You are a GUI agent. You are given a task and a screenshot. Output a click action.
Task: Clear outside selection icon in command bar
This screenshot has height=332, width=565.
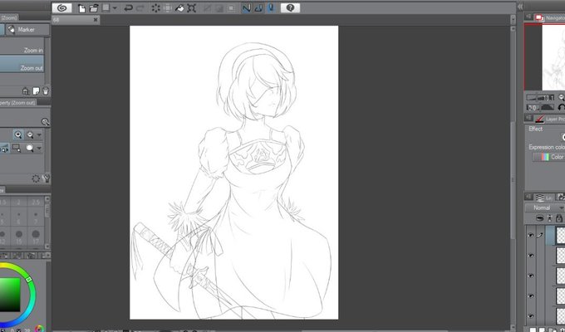point(168,8)
